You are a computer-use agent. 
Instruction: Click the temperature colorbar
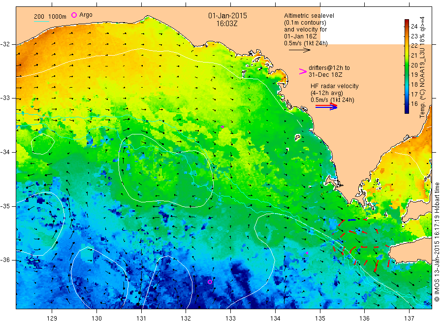tap(407, 66)
